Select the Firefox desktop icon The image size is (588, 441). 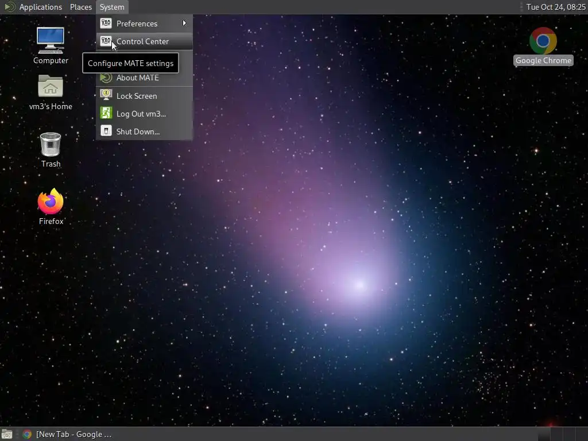pyautogui.click(x=51, y=202)
